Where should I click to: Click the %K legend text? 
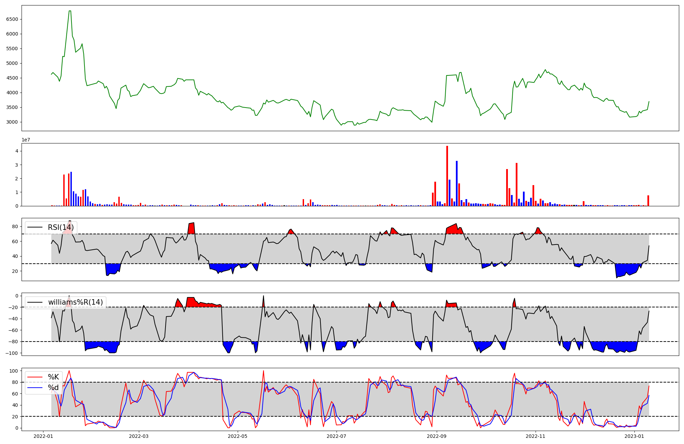[x=53, y=377]
